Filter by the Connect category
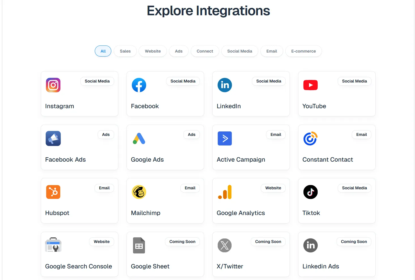Viewport: 415px width, 280px height. [x=205, y=51]
